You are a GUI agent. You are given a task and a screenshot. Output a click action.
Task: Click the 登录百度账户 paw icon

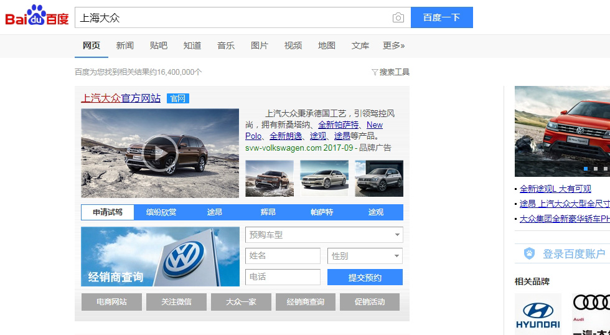click(x=529, y=253)
